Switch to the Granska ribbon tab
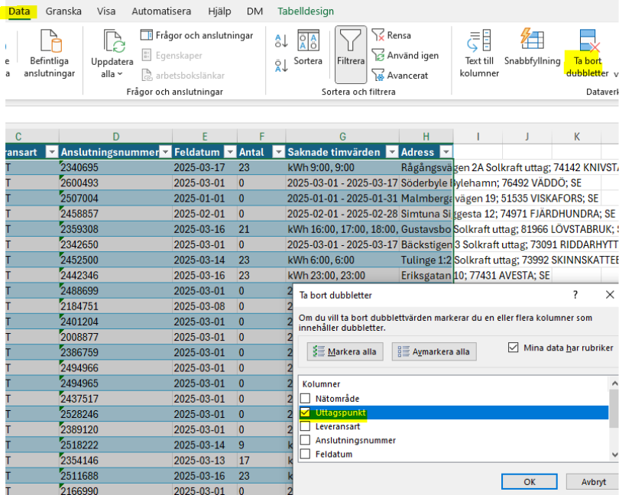 [63, 11]
